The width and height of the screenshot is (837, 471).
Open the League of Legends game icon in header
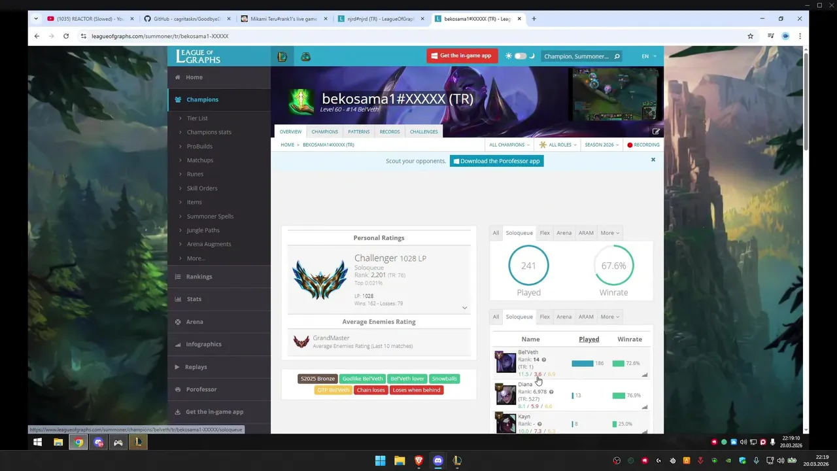282,56
